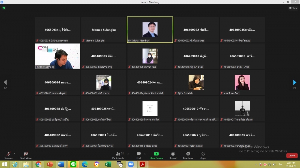Expand audio options arrow beside Unmute
The width and height of the screenshot is (300, 168).
tap(15, 154)
